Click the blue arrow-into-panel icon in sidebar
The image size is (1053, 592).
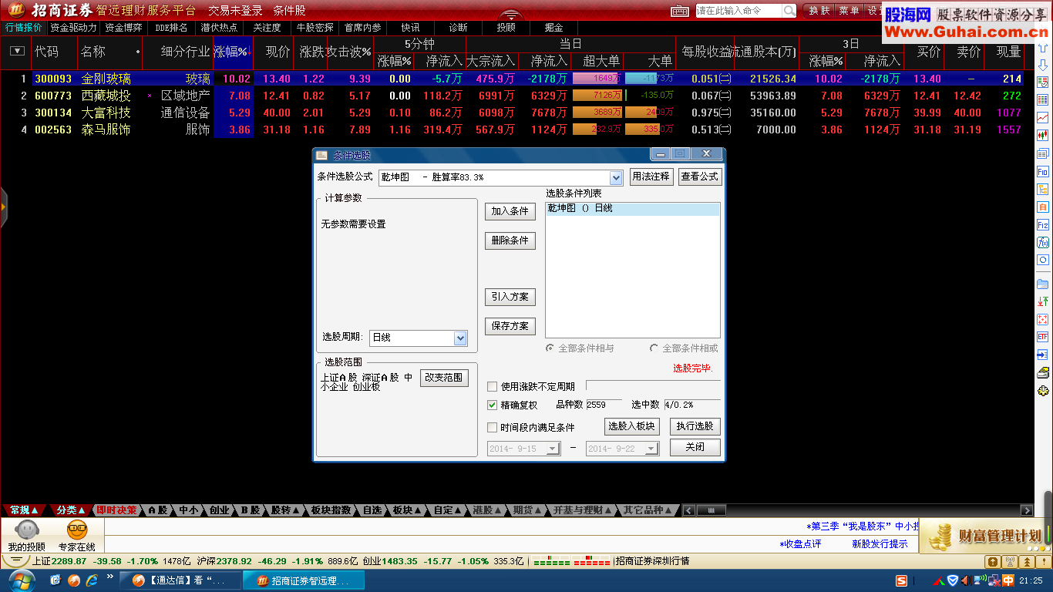coord(1043,355)
